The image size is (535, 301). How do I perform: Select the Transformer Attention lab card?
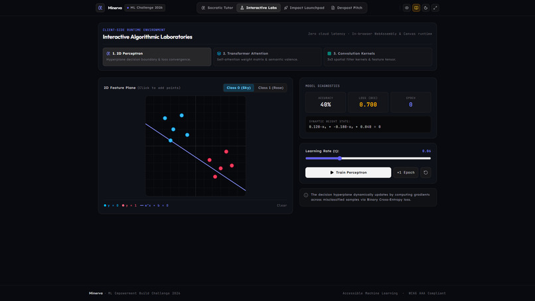coord(267,56)
